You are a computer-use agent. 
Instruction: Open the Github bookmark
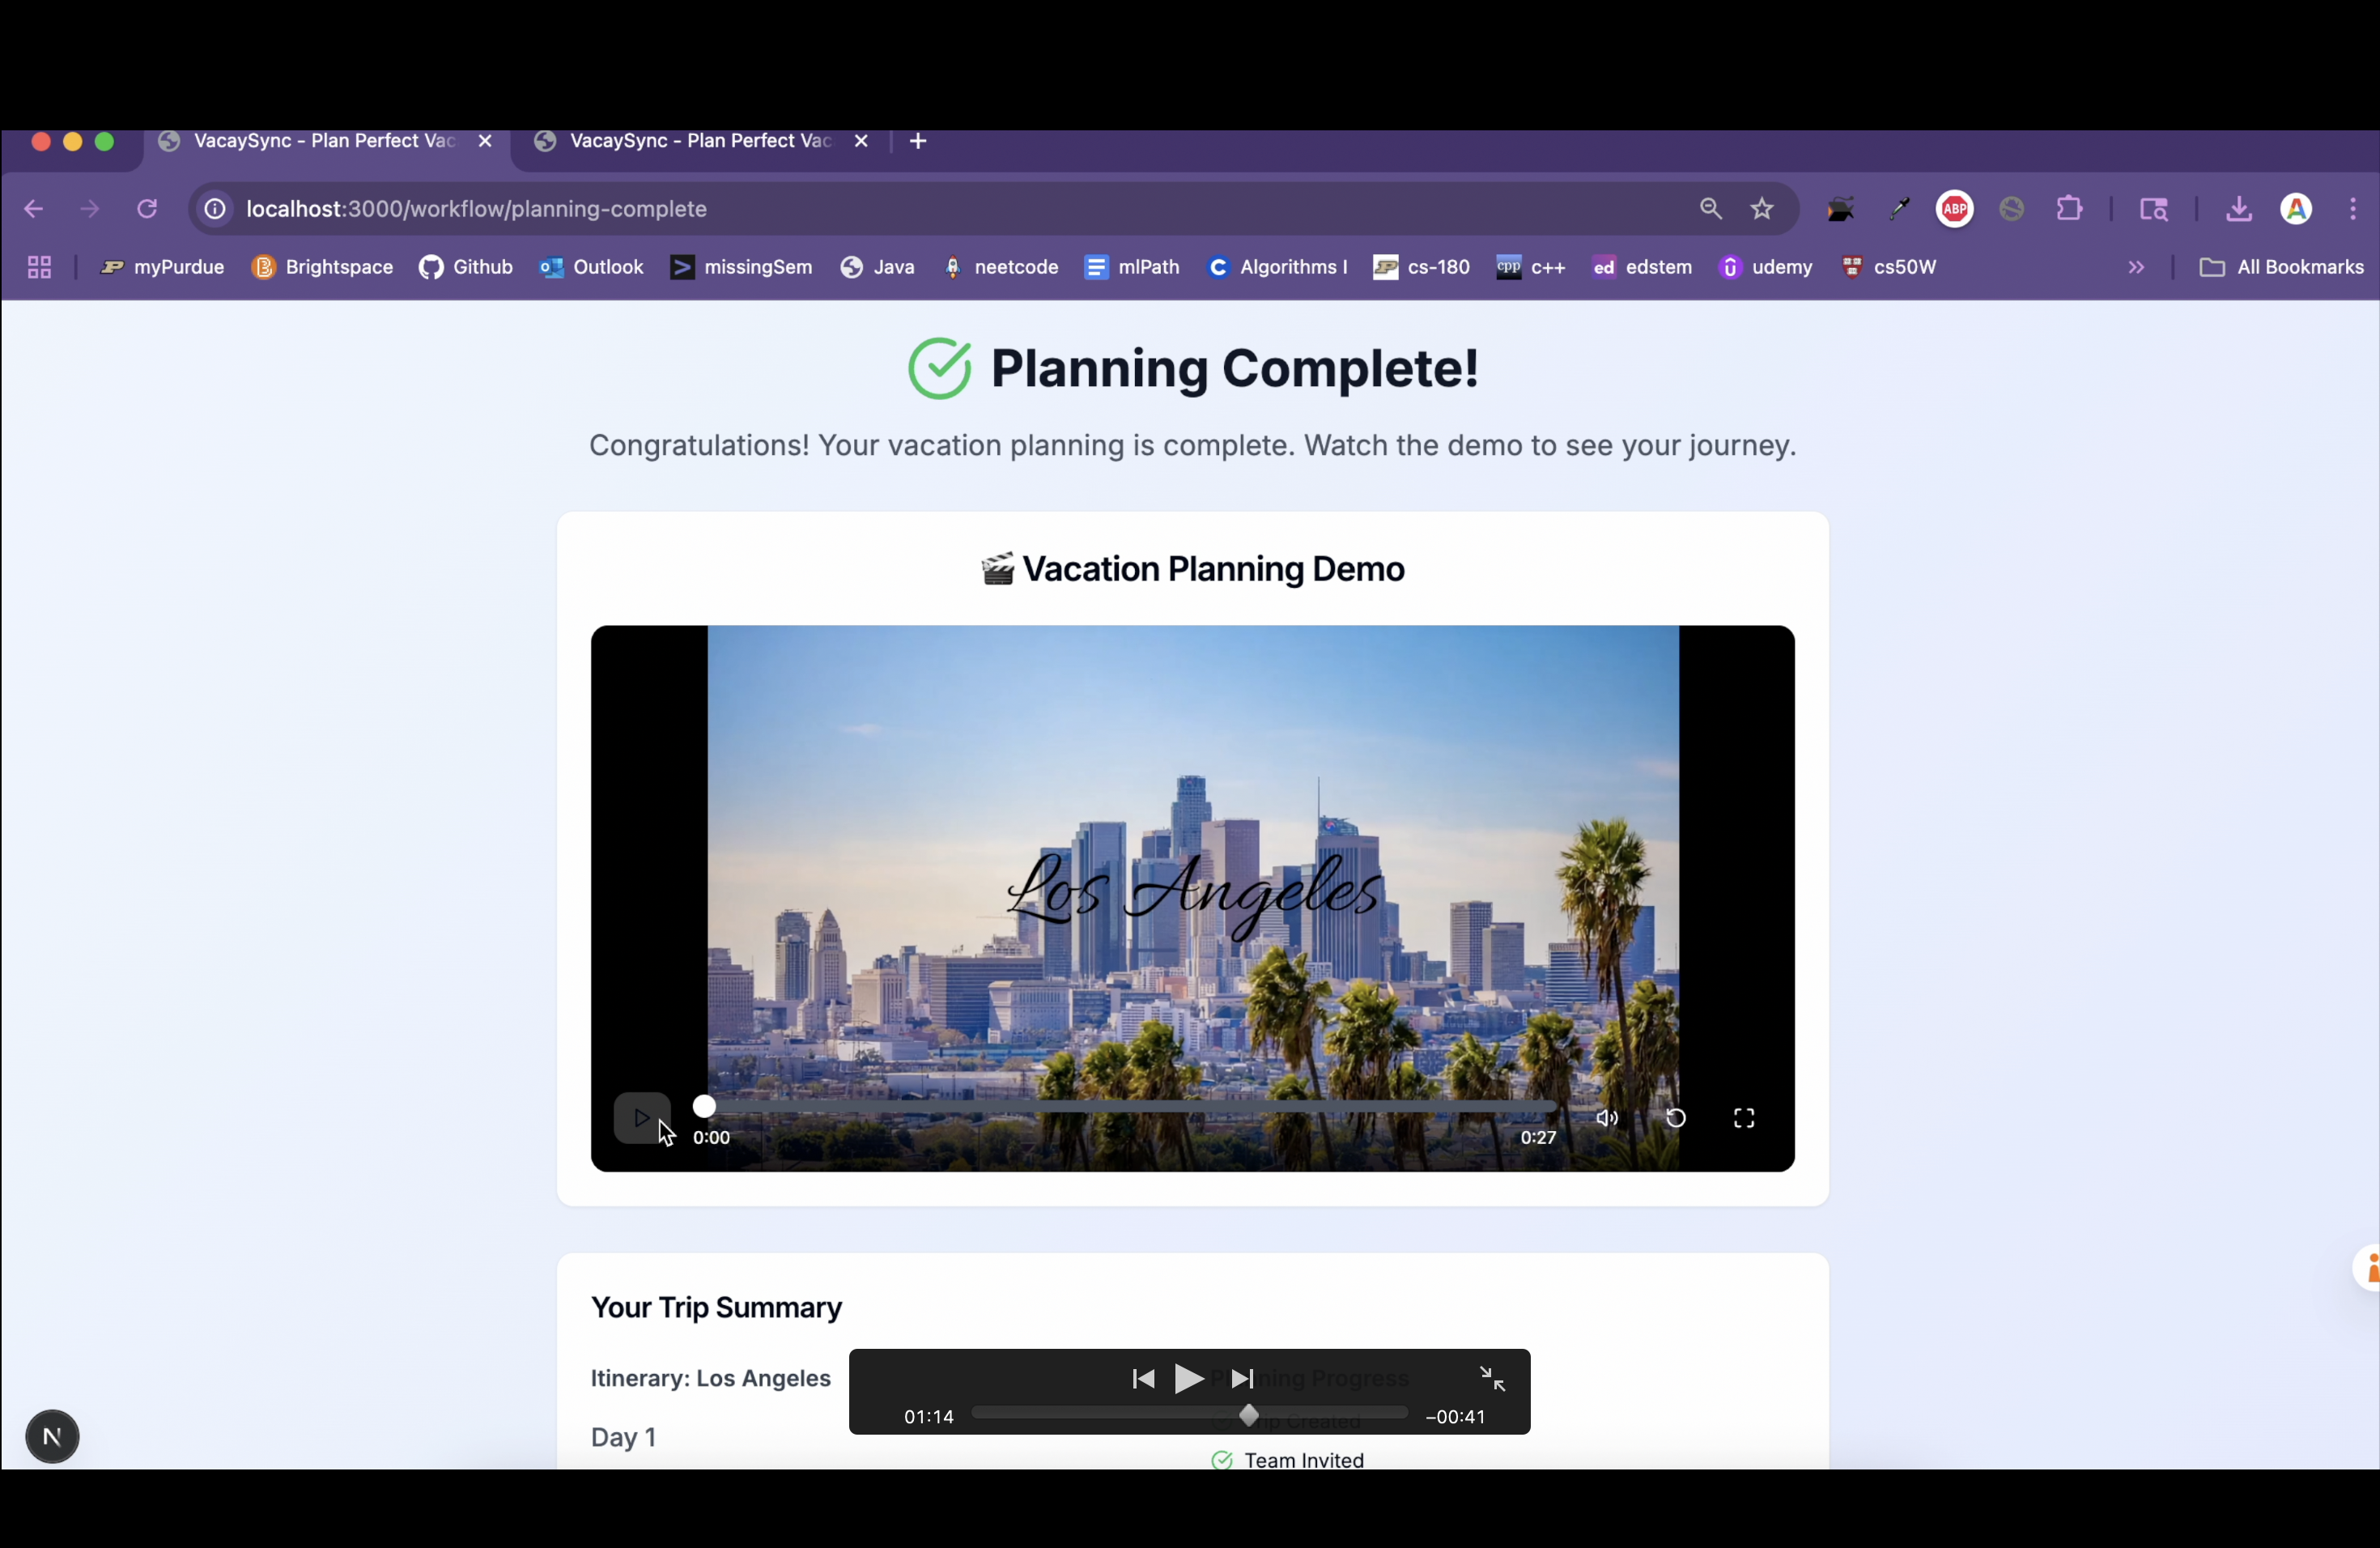coord(466,267)
